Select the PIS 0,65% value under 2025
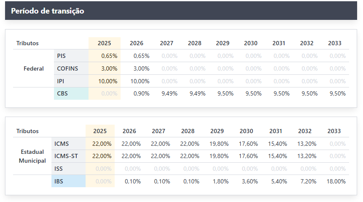Screen dimensions: 363x202 109,56
